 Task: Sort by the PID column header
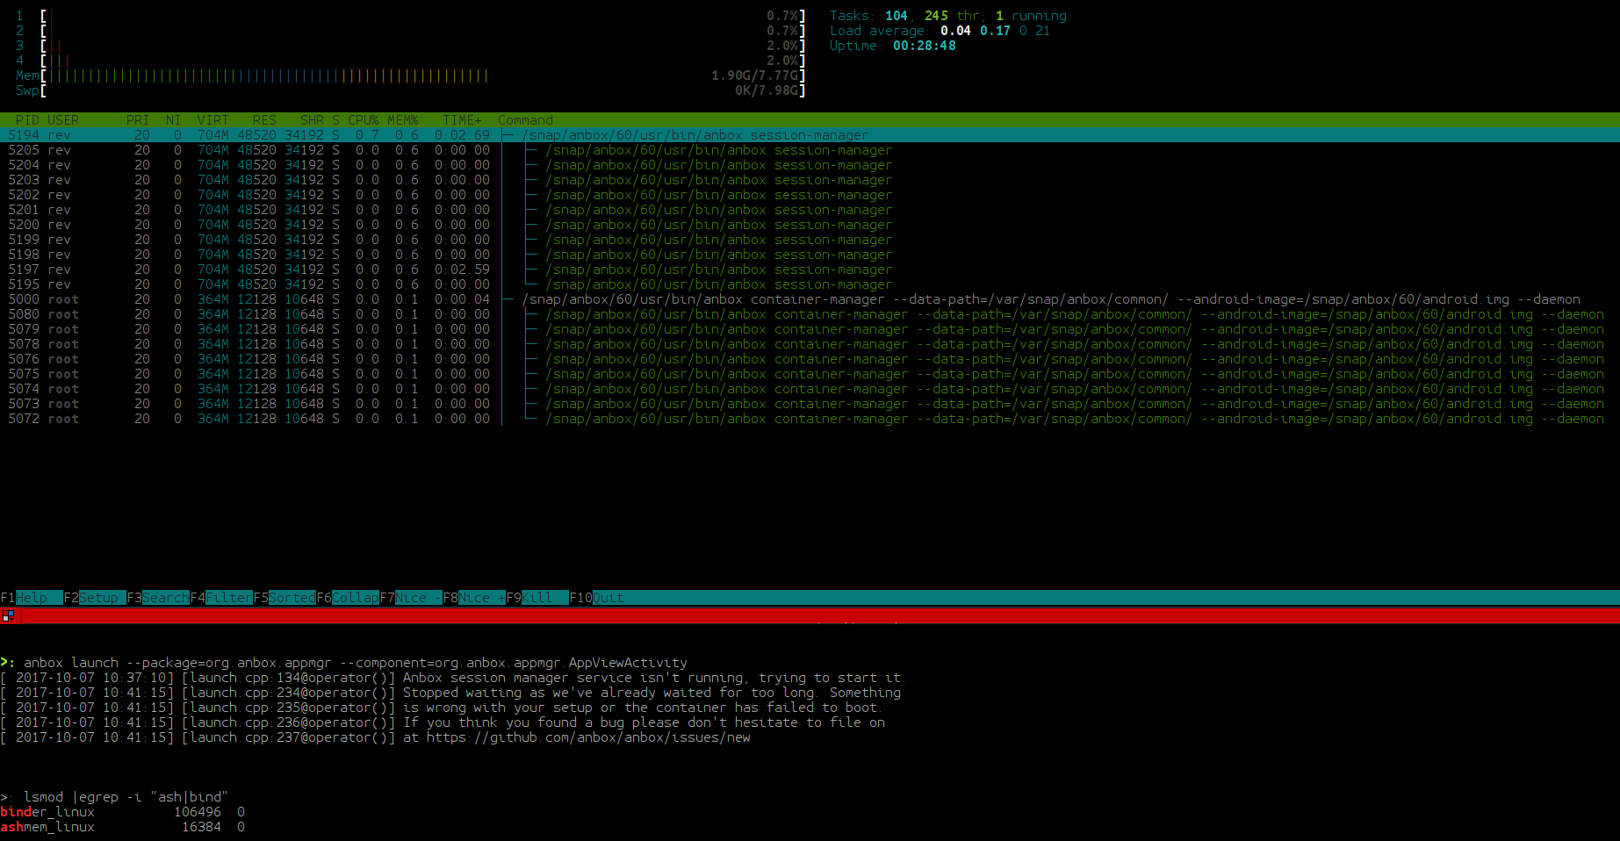tap(27, 120)
